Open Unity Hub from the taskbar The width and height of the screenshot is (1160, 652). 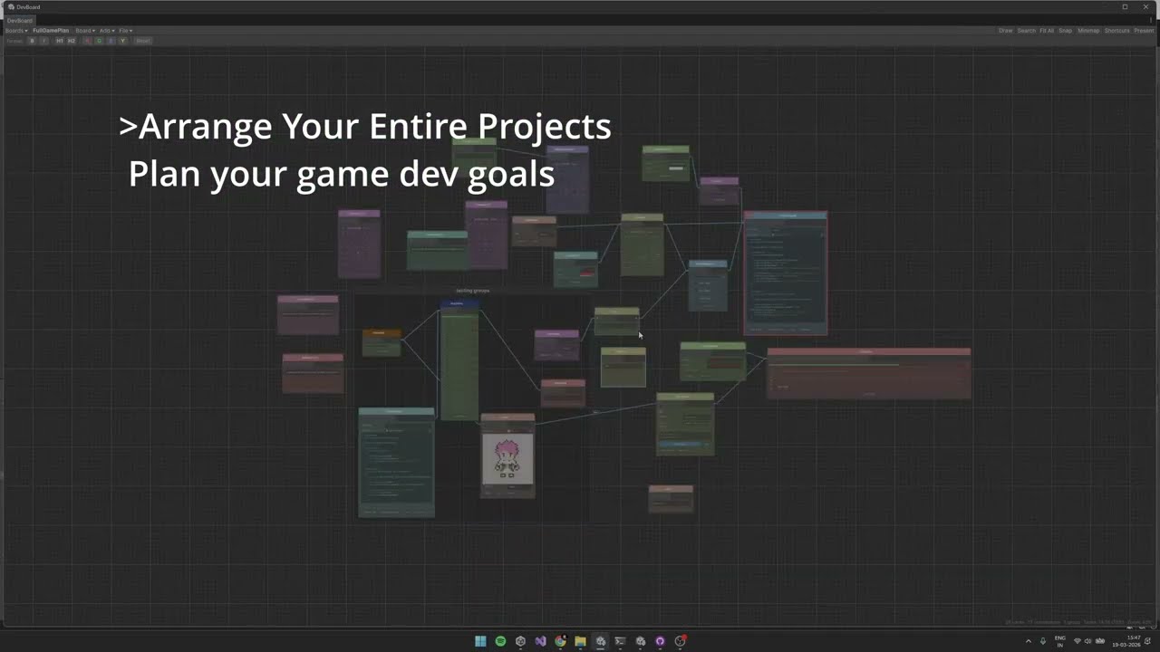520,641
